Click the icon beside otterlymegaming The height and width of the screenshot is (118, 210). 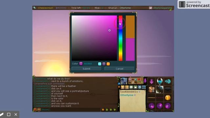(151, 8)
